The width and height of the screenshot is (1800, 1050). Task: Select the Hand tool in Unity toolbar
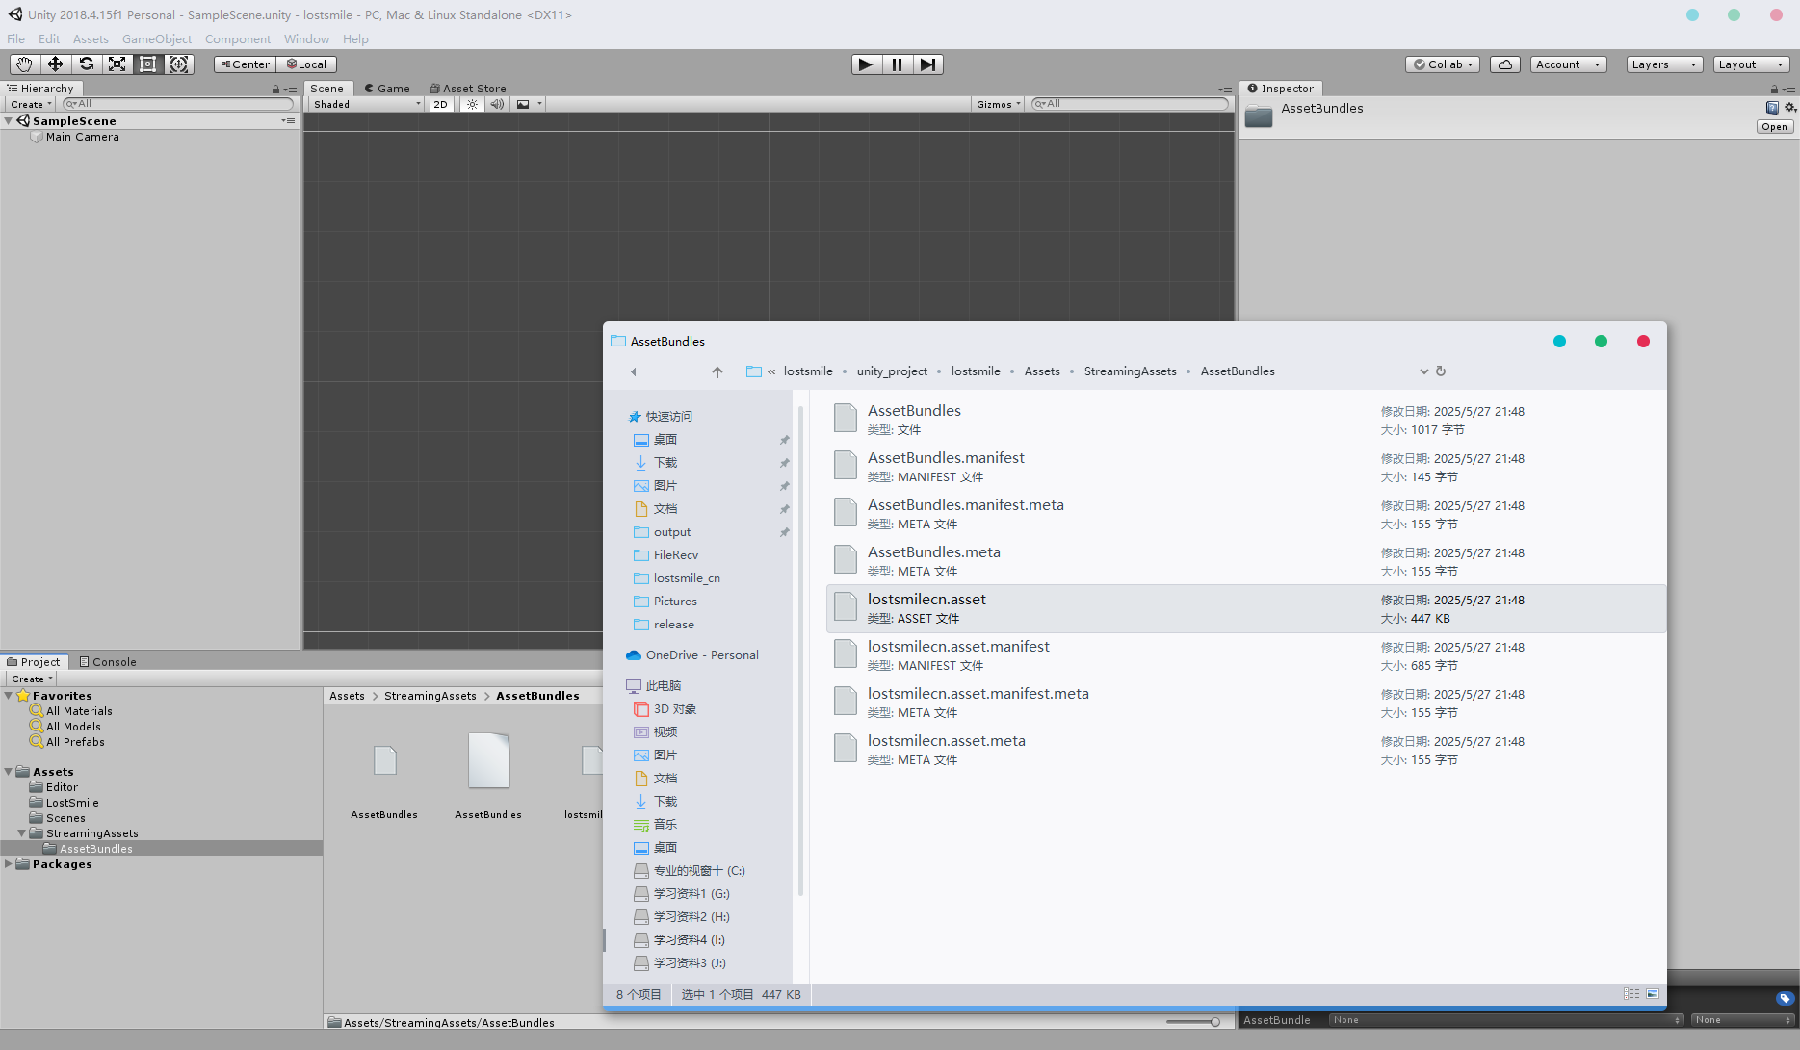click(24, 64)
